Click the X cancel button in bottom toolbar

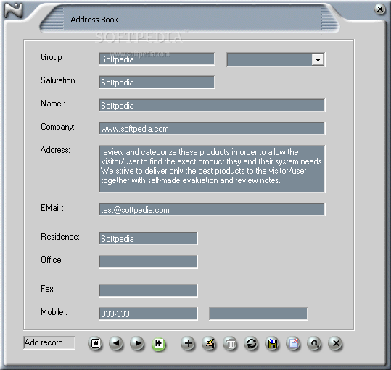(x=336, y=343)
